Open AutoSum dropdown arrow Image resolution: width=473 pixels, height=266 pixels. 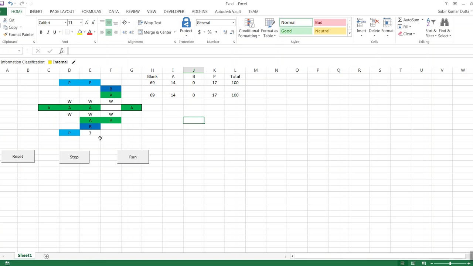422,20
